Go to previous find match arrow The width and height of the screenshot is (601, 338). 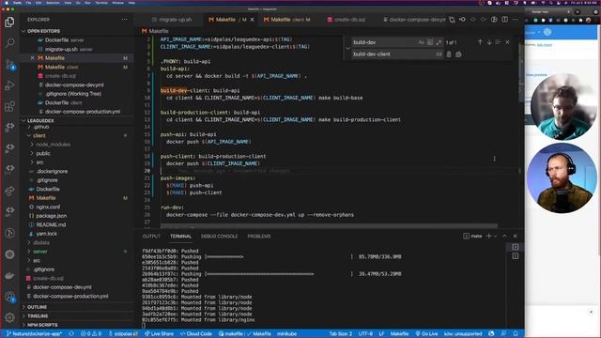(x=480, y=42)
